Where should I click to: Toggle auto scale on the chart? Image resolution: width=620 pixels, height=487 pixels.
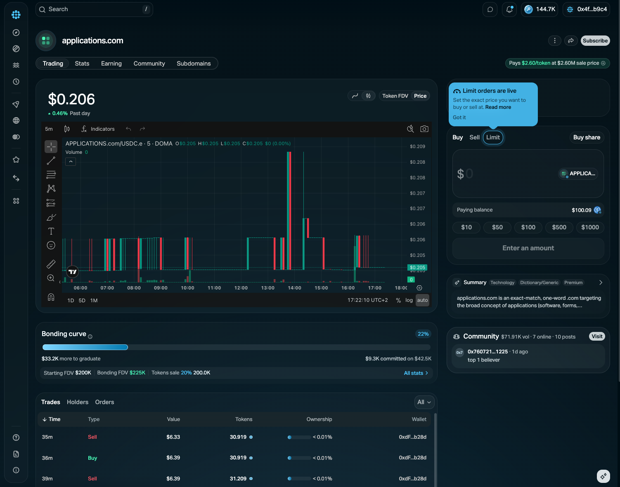point(422,300)
